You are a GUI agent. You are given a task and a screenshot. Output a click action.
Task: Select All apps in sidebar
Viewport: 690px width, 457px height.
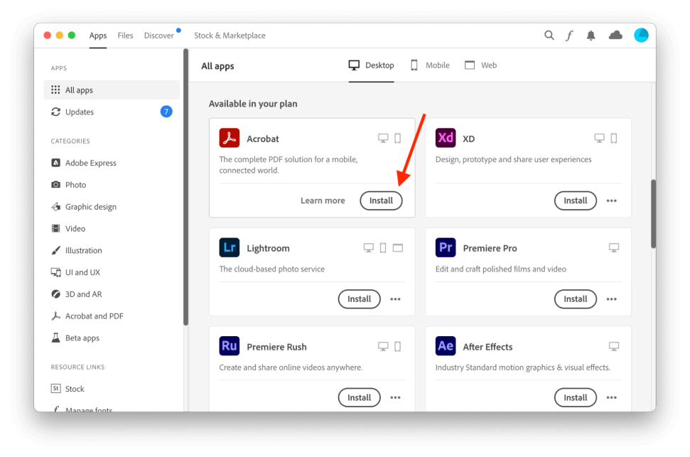(x=112, y=90)
